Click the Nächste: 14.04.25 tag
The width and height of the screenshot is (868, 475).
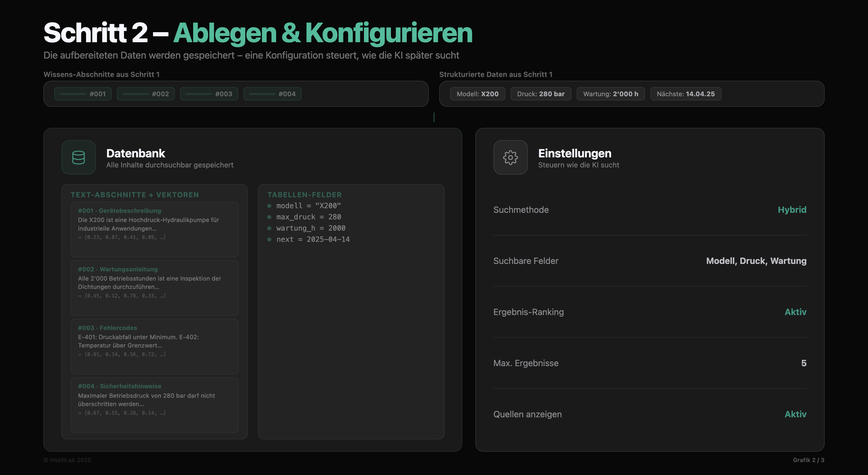point(685,94)
